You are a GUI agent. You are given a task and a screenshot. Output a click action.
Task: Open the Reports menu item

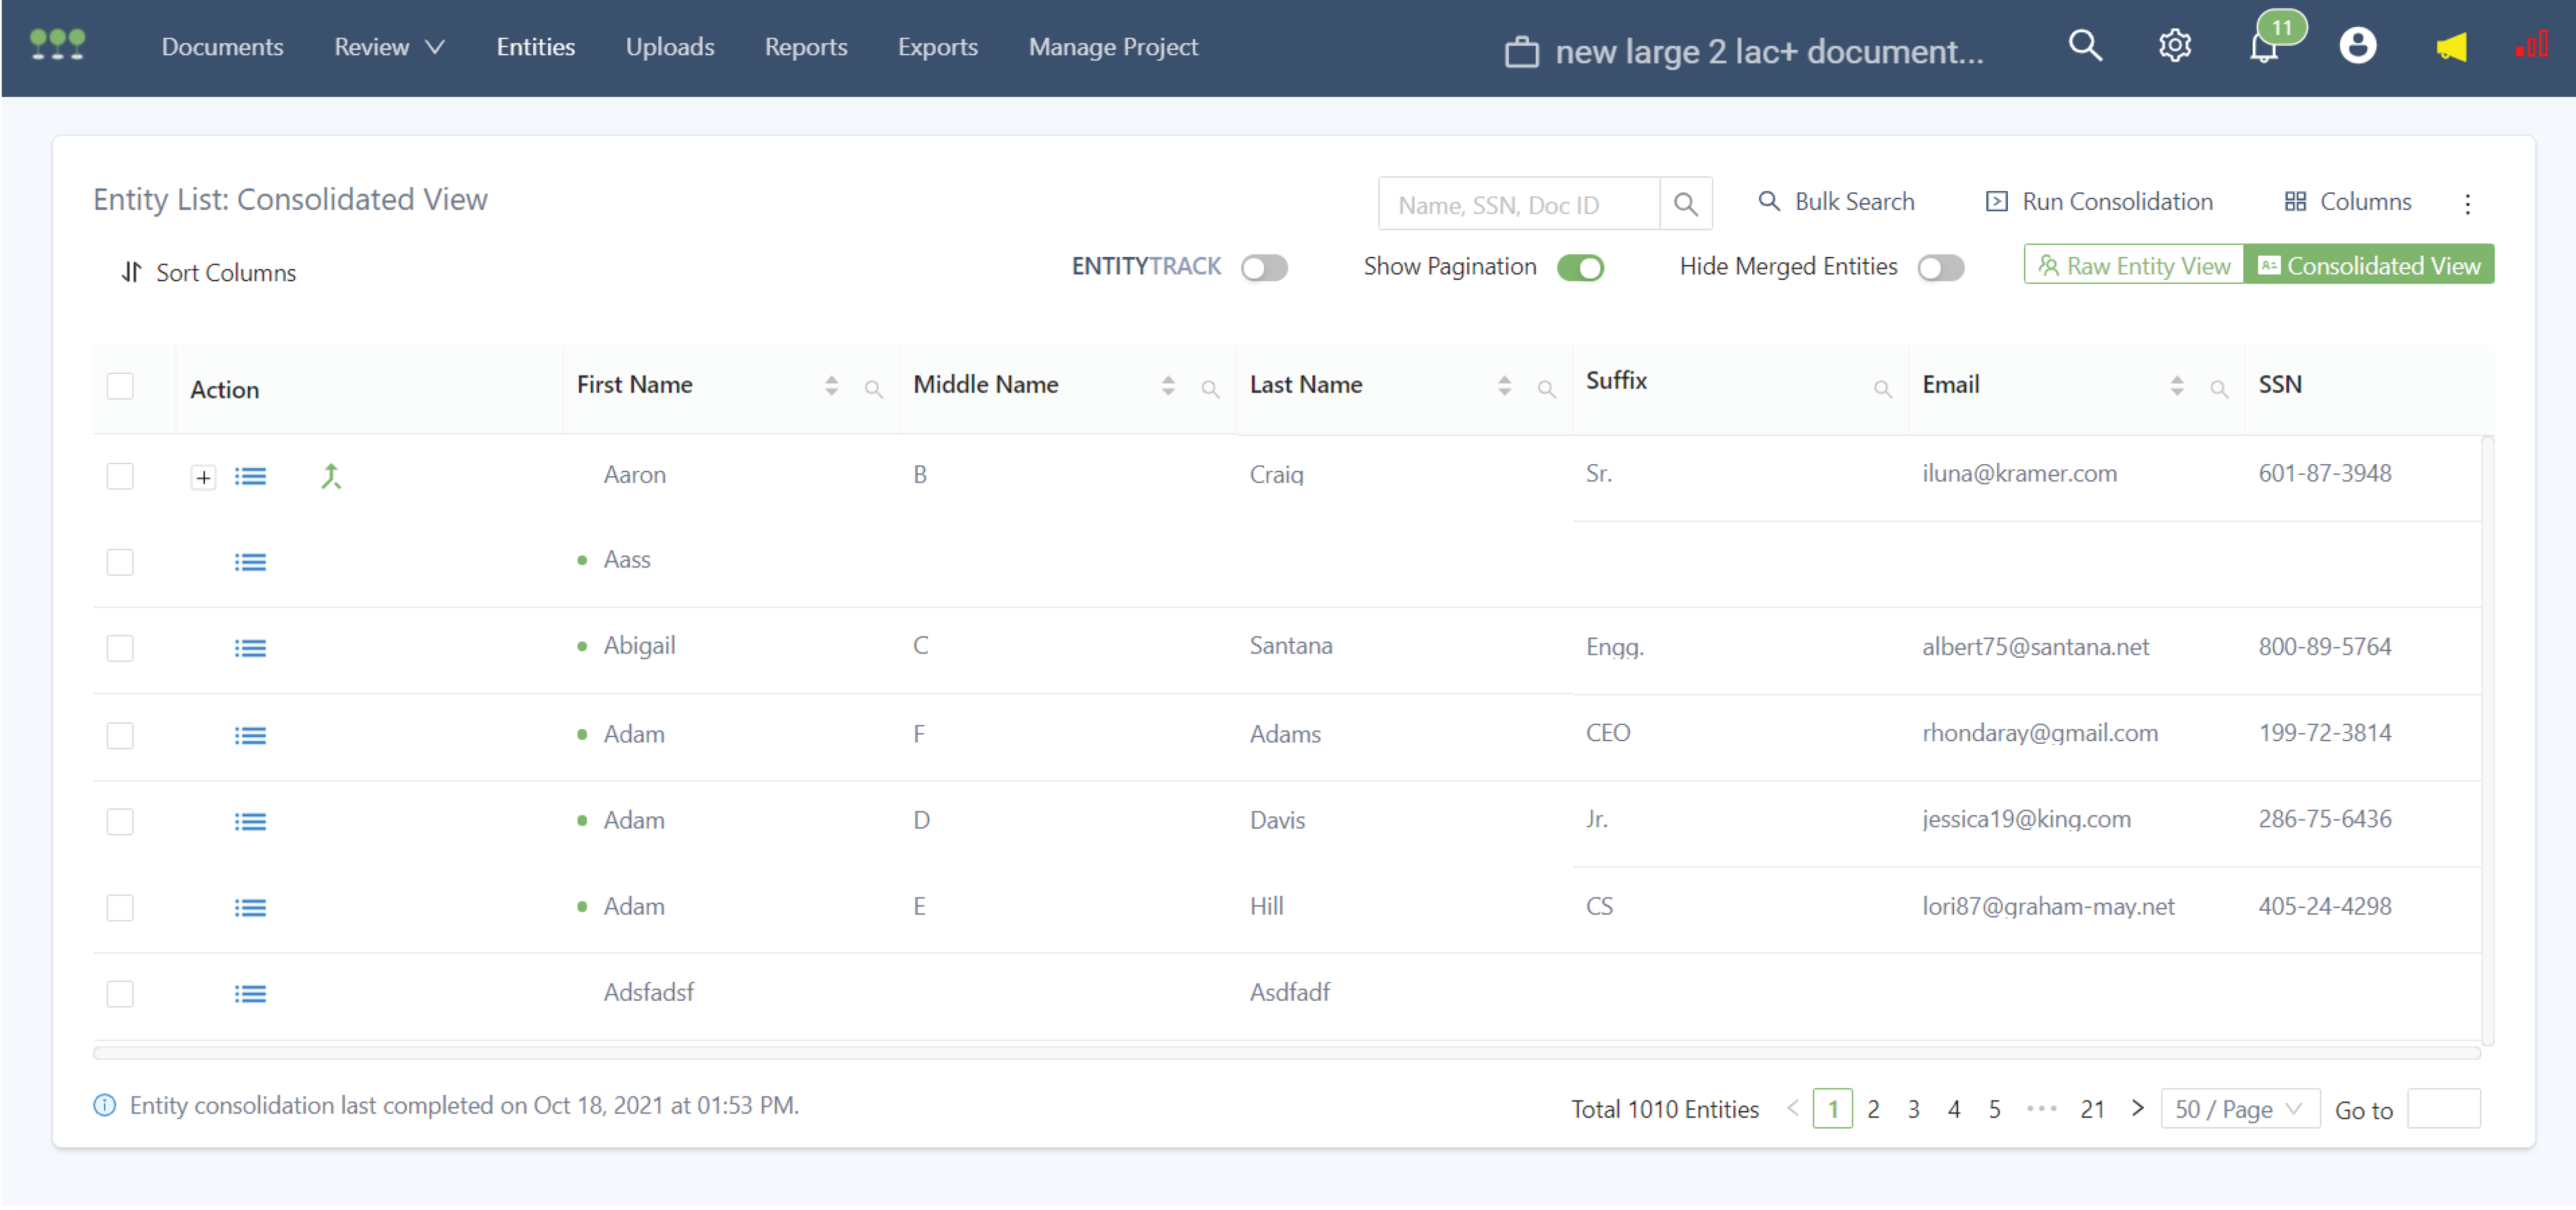click(805, 47)
